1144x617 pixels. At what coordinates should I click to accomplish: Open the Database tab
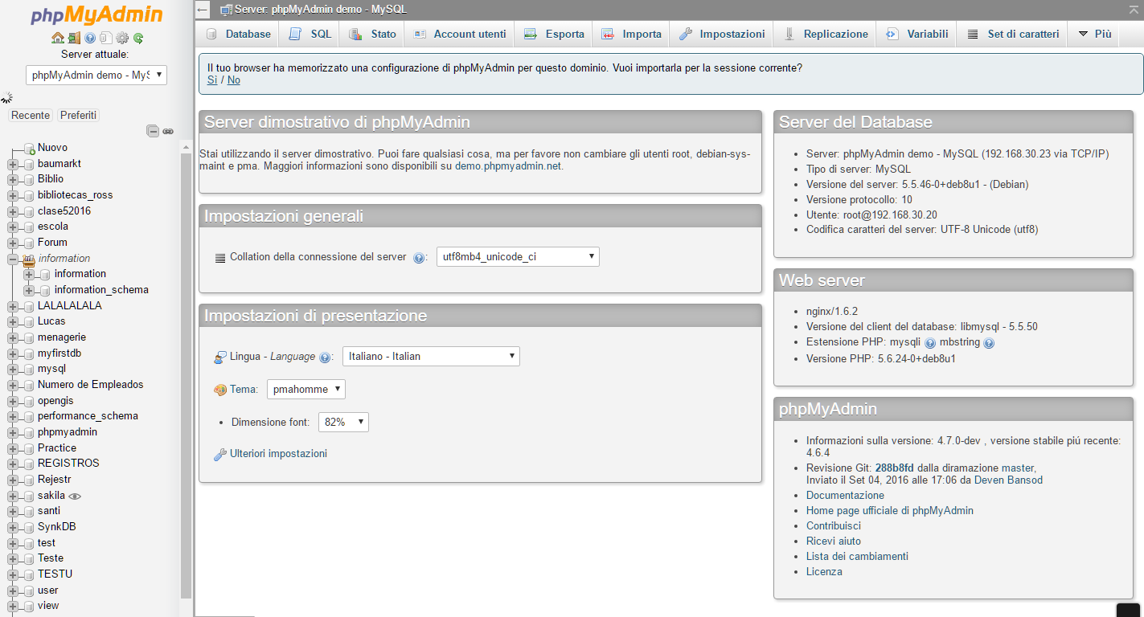pyautogui.click(x=238, y=34)
